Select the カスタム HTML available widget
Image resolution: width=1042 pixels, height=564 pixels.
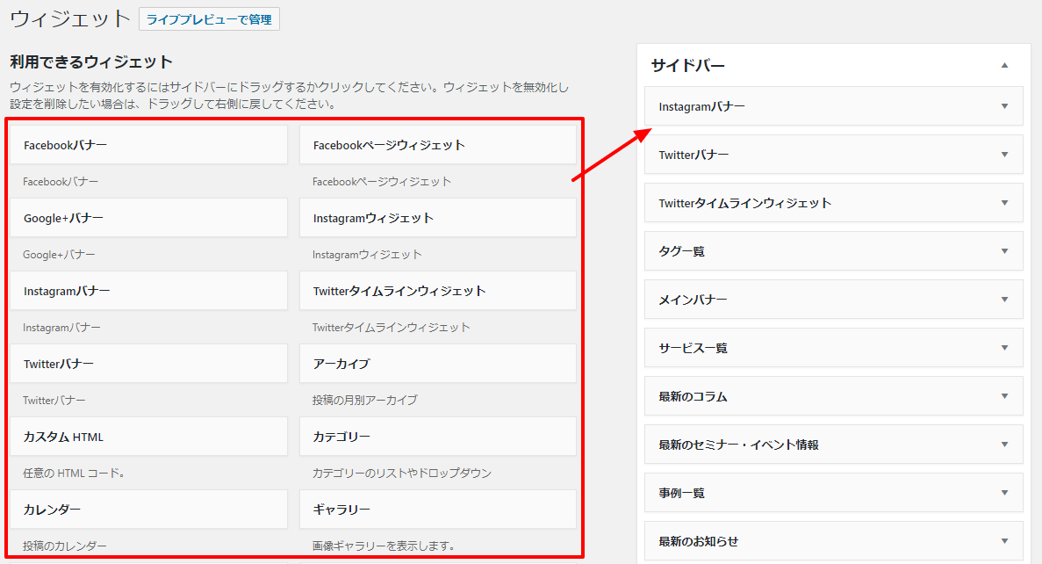(x=149, y=437)
